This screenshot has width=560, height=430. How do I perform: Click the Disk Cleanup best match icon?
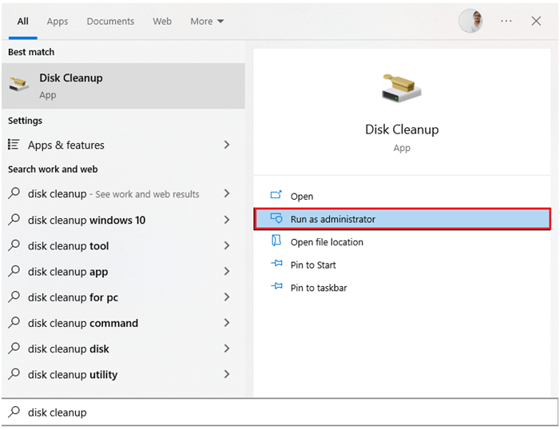coord(18,85)
